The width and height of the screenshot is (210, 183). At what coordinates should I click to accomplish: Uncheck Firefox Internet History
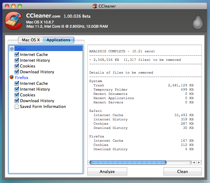[17, 89]
